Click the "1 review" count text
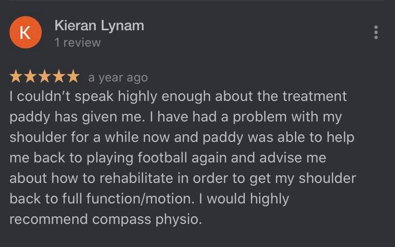 click(x=77, y=43)
